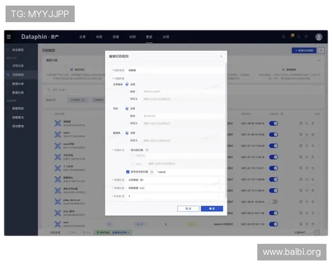The height and width of the screenshot is (266, 332).
Task: Toggle the switch on the first table row
Action: [273, 124]
